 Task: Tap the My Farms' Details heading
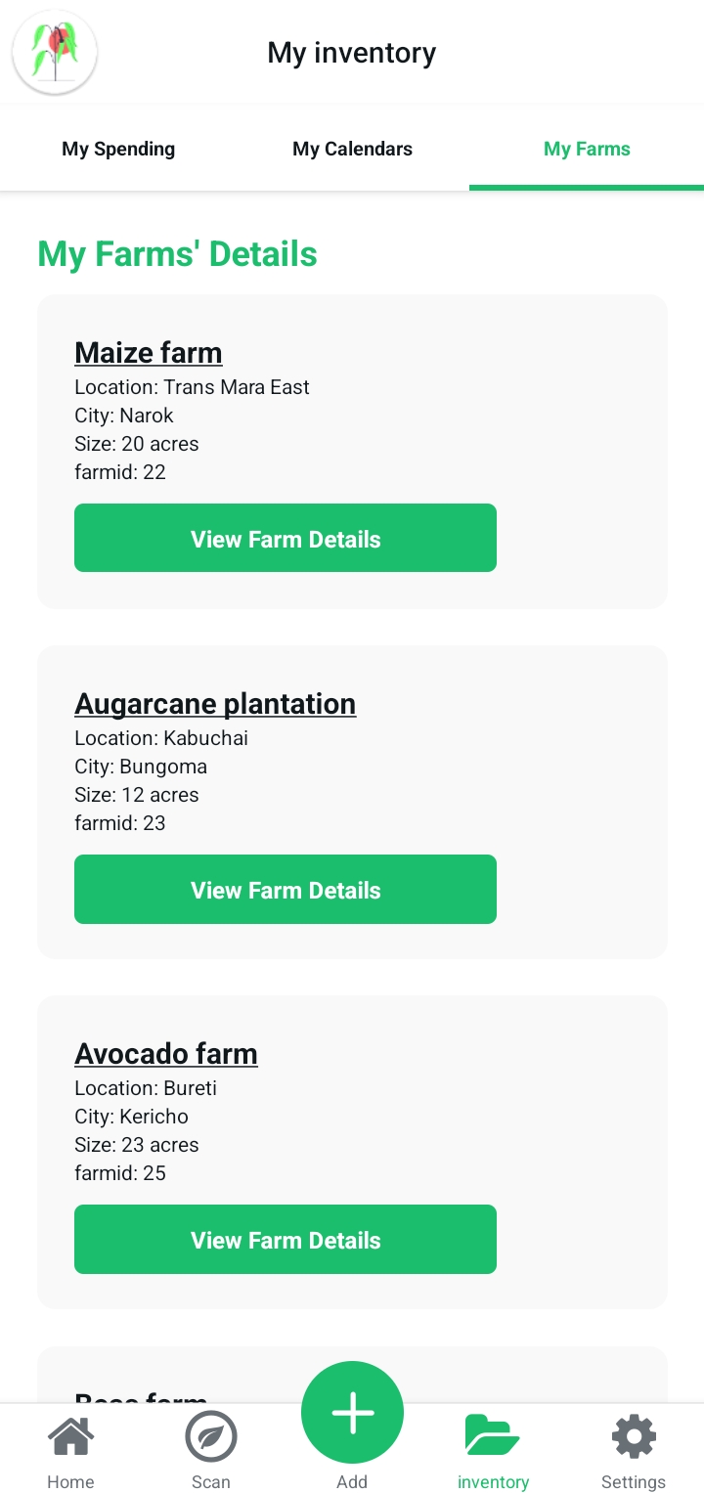[177, 254]
